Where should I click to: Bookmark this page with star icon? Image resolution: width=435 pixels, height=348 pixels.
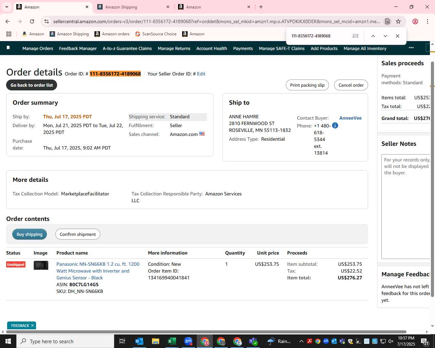click(x=398, y=21)
